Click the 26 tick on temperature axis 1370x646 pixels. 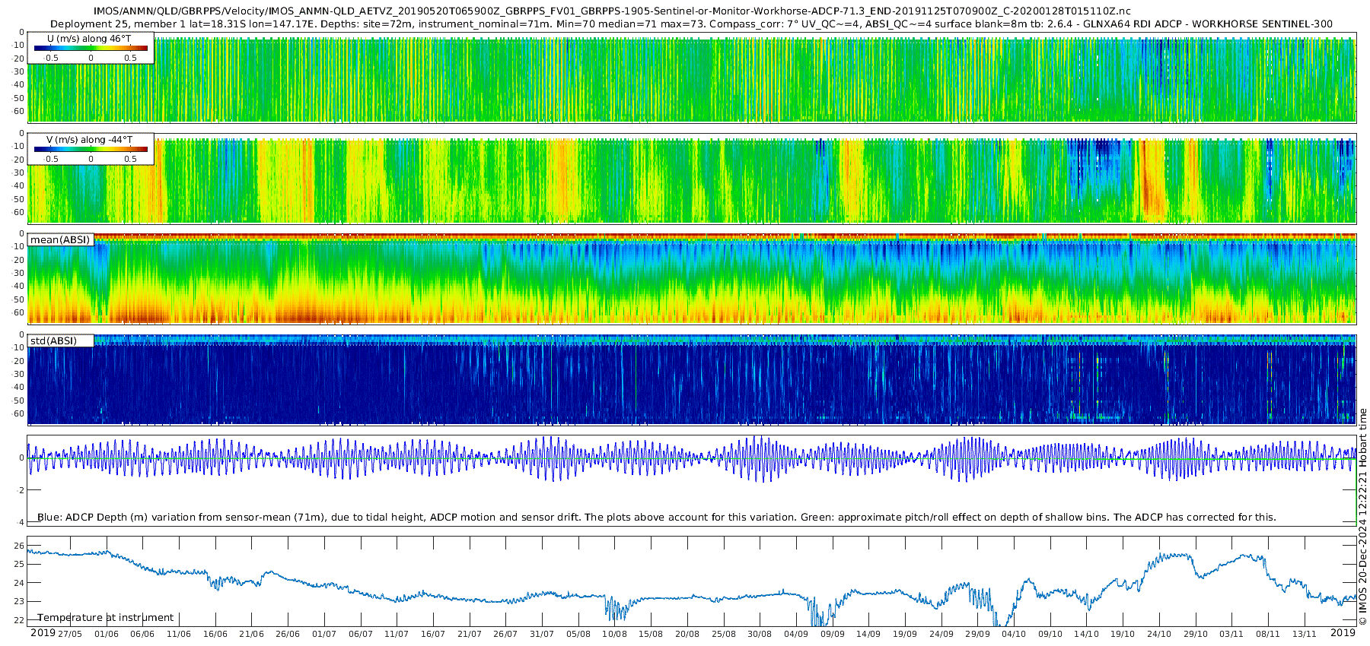pos(19,546)
